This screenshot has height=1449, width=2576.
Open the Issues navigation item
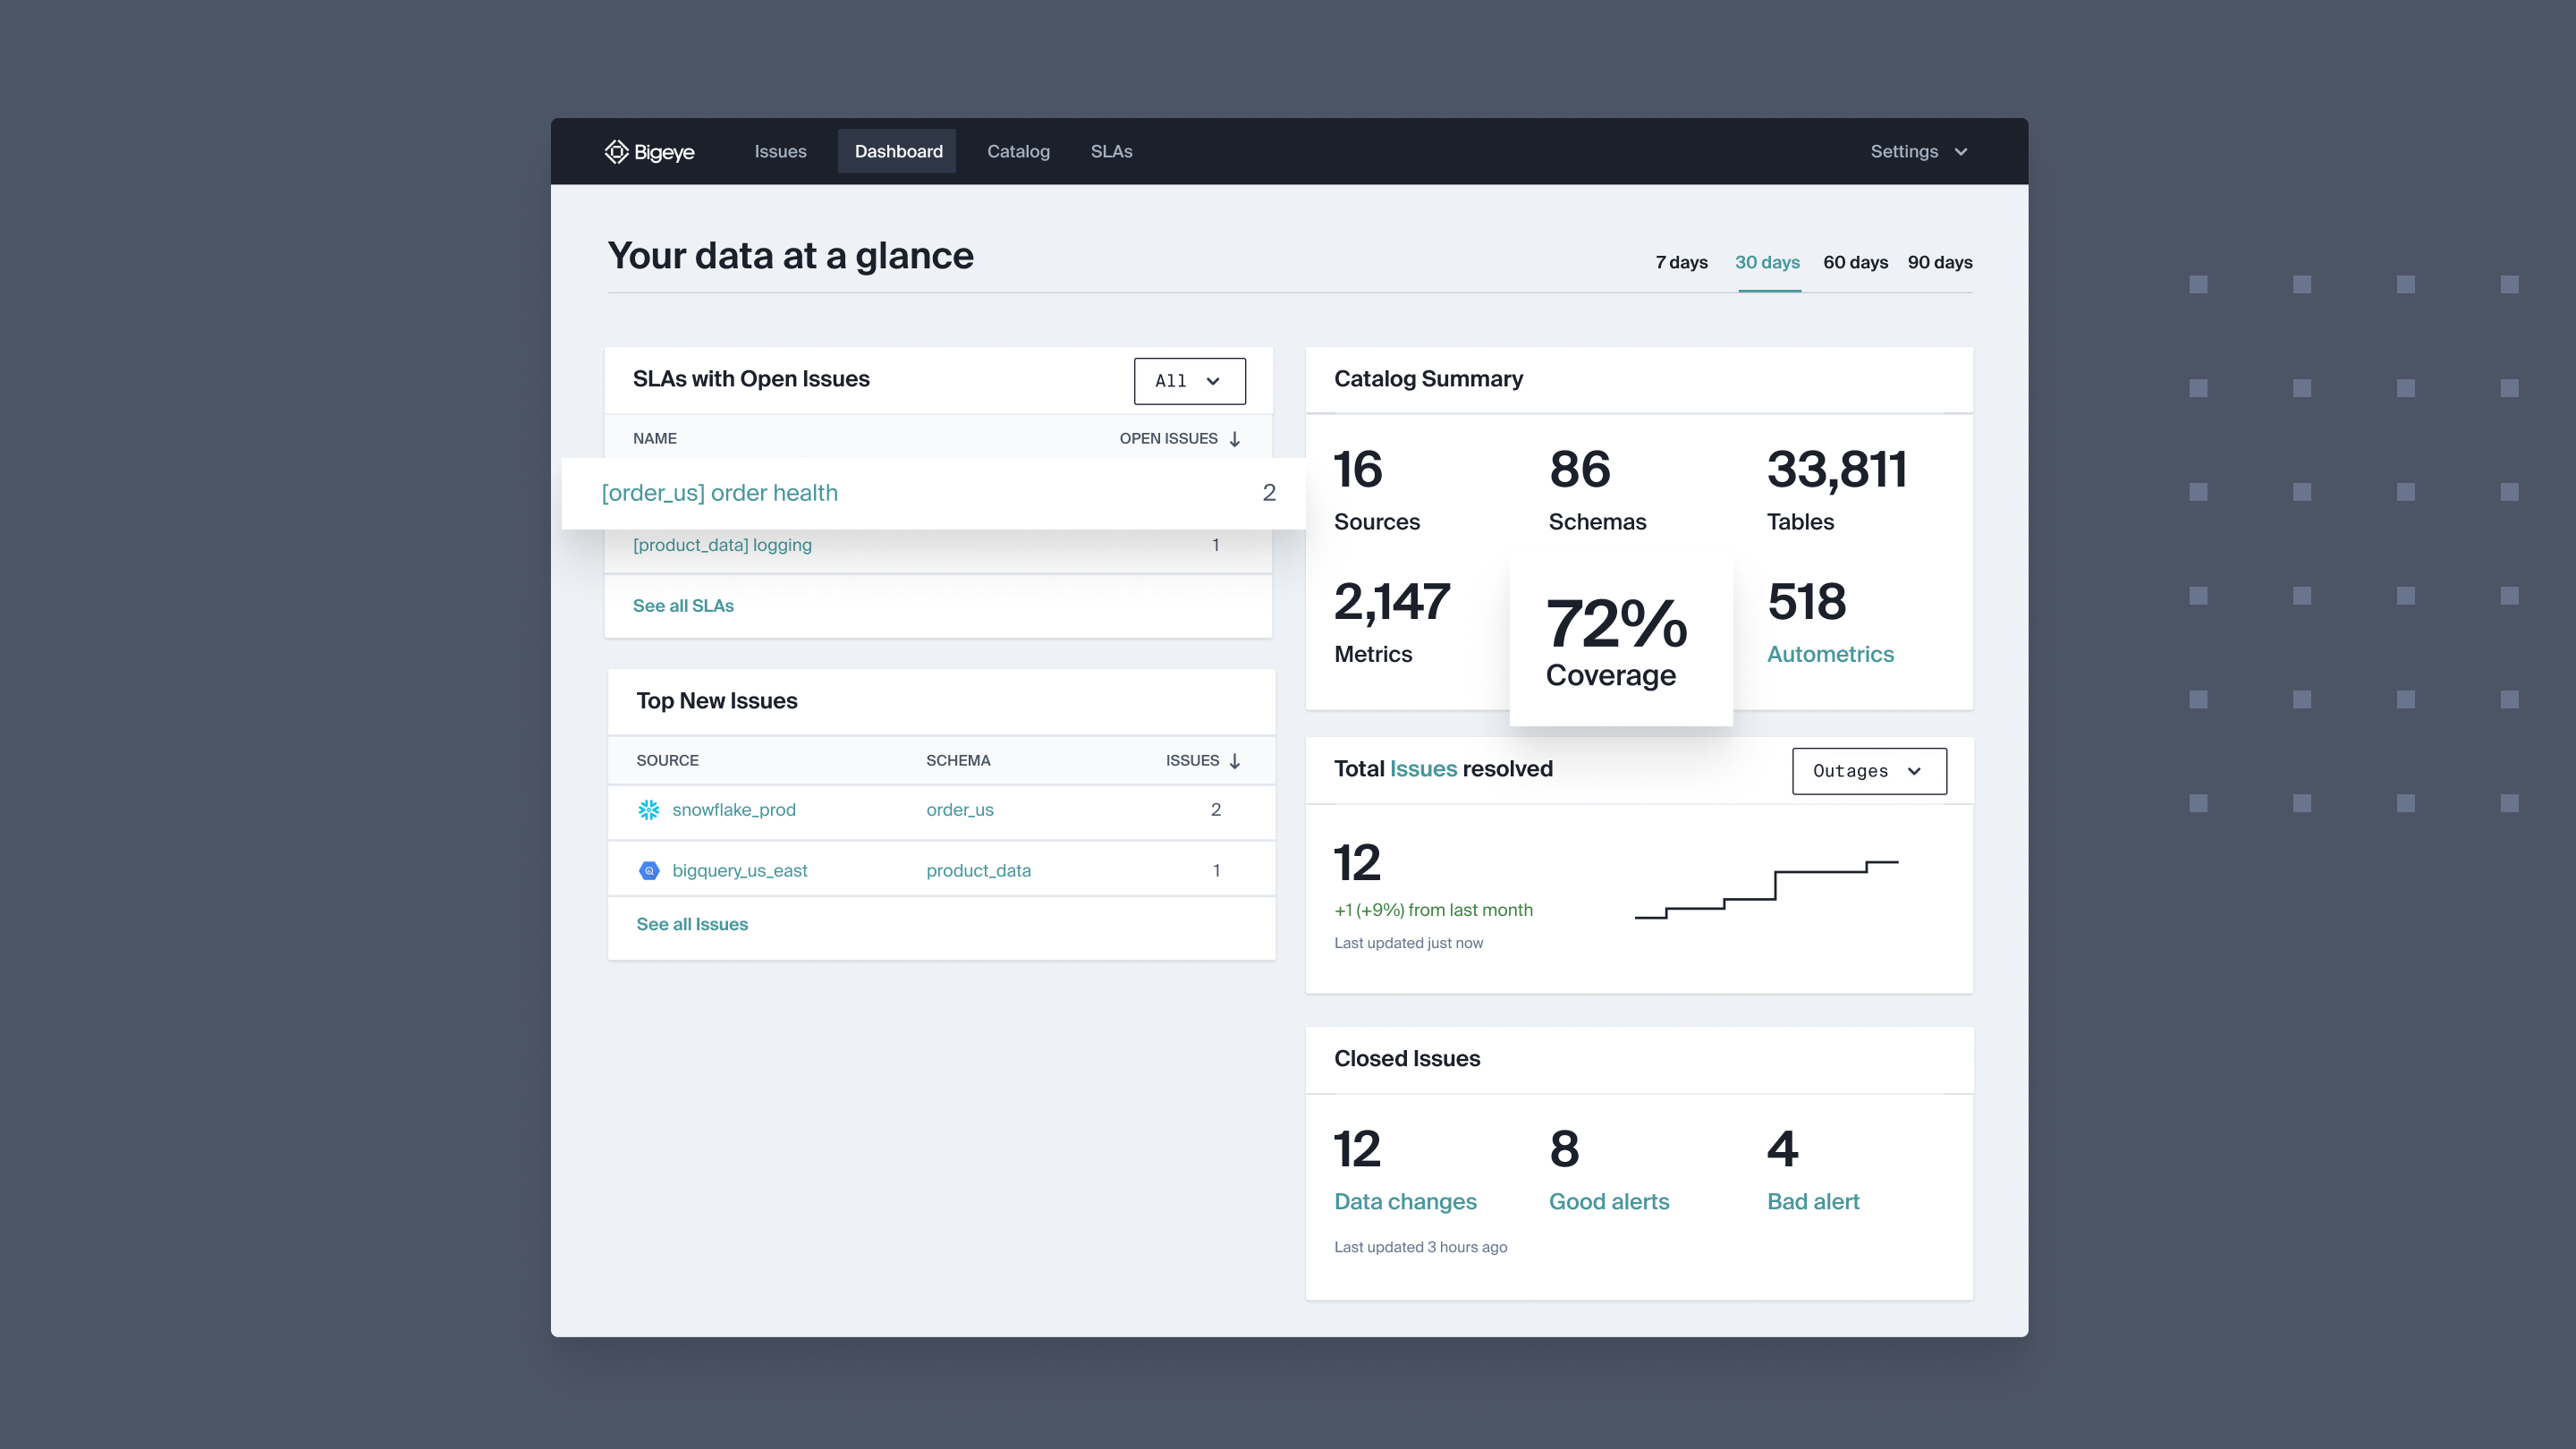[780, 151]
